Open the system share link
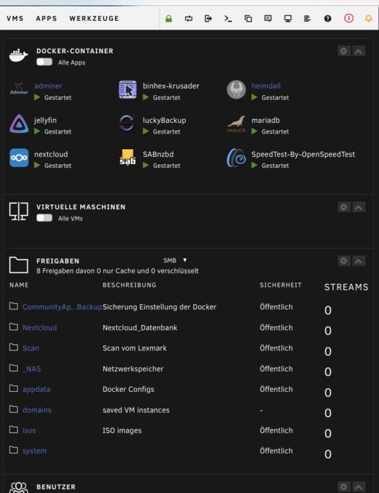The image size is (379, 493). [x=35, y=451]
